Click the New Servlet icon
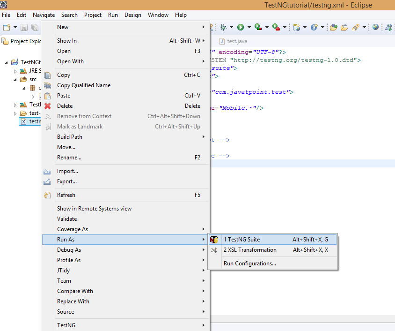The image size is (395, 331). [314, 27]
